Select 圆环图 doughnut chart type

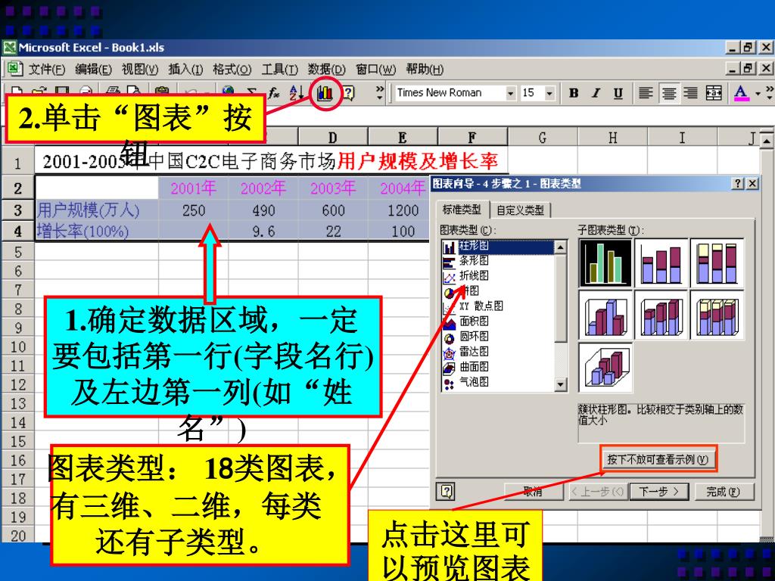point(474,337)
